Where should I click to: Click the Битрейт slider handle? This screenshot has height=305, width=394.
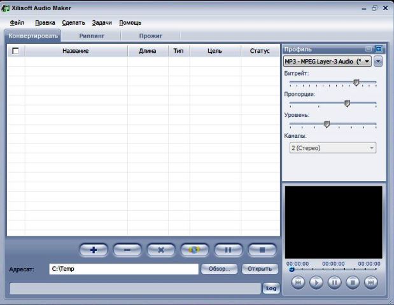click(x=356, y=82)
